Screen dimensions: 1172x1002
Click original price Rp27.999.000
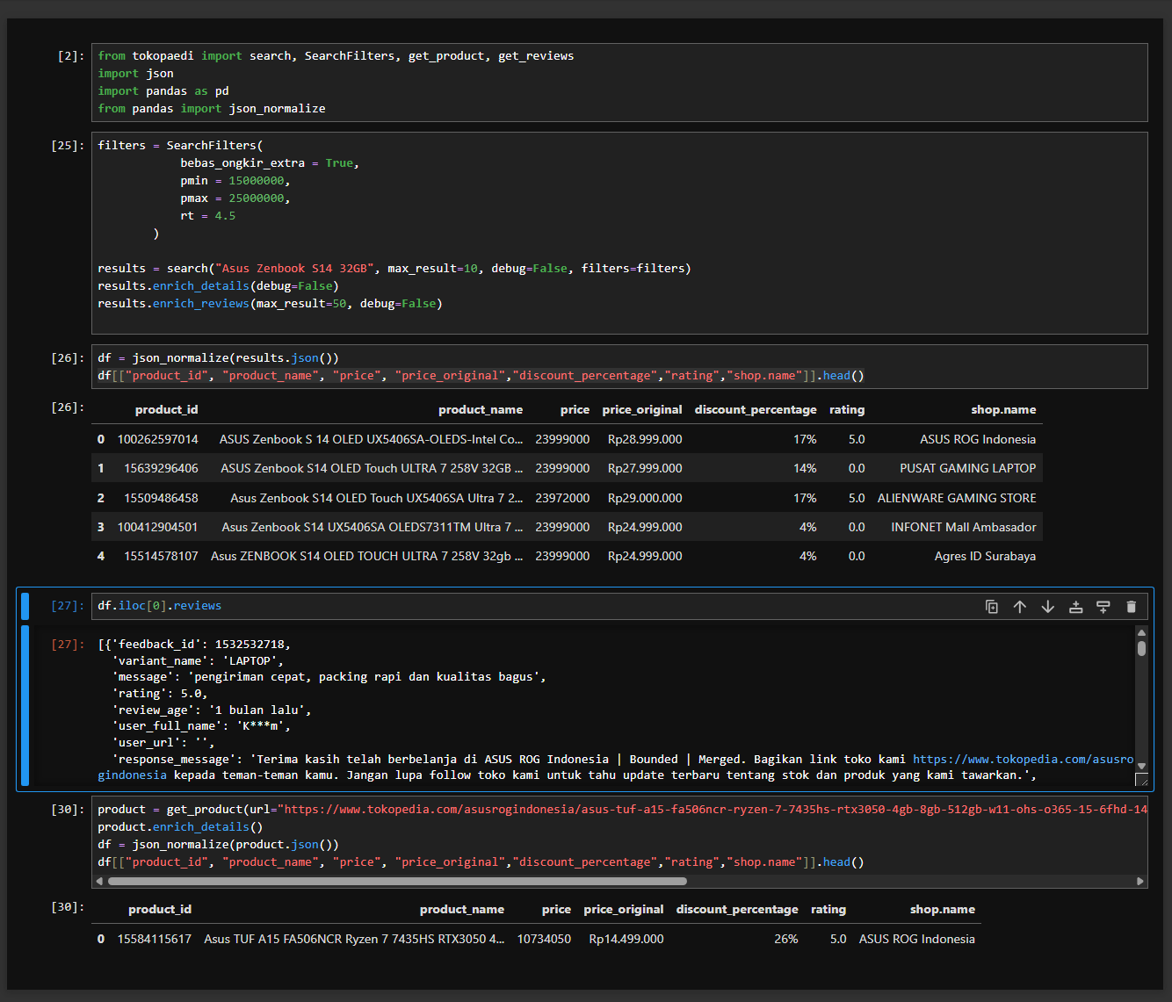pos(645,468)
